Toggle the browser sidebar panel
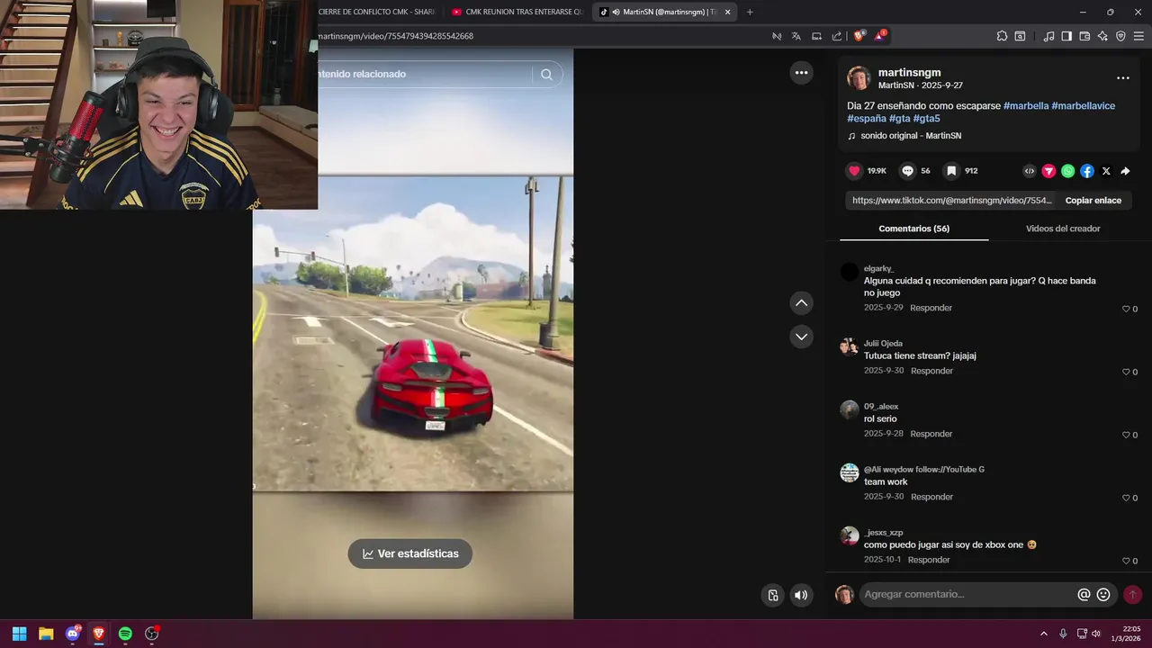 [1066, 36]
